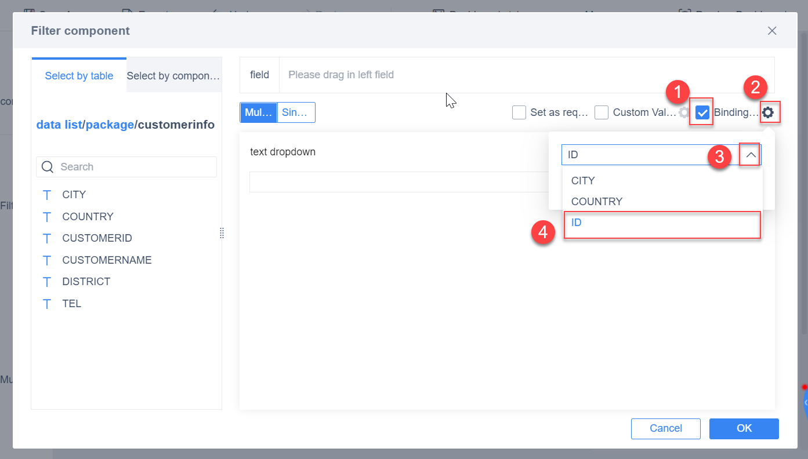Click the text-type icon beside COUNTRY field
Screen dimensions: 808x459
tap(48, 217)
